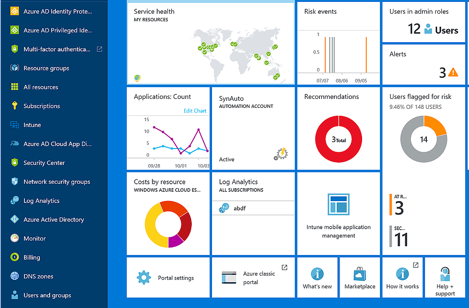Select the DNS zones globe icon
The width and height of the screenshot is (469, 308).
pos(15,276)
